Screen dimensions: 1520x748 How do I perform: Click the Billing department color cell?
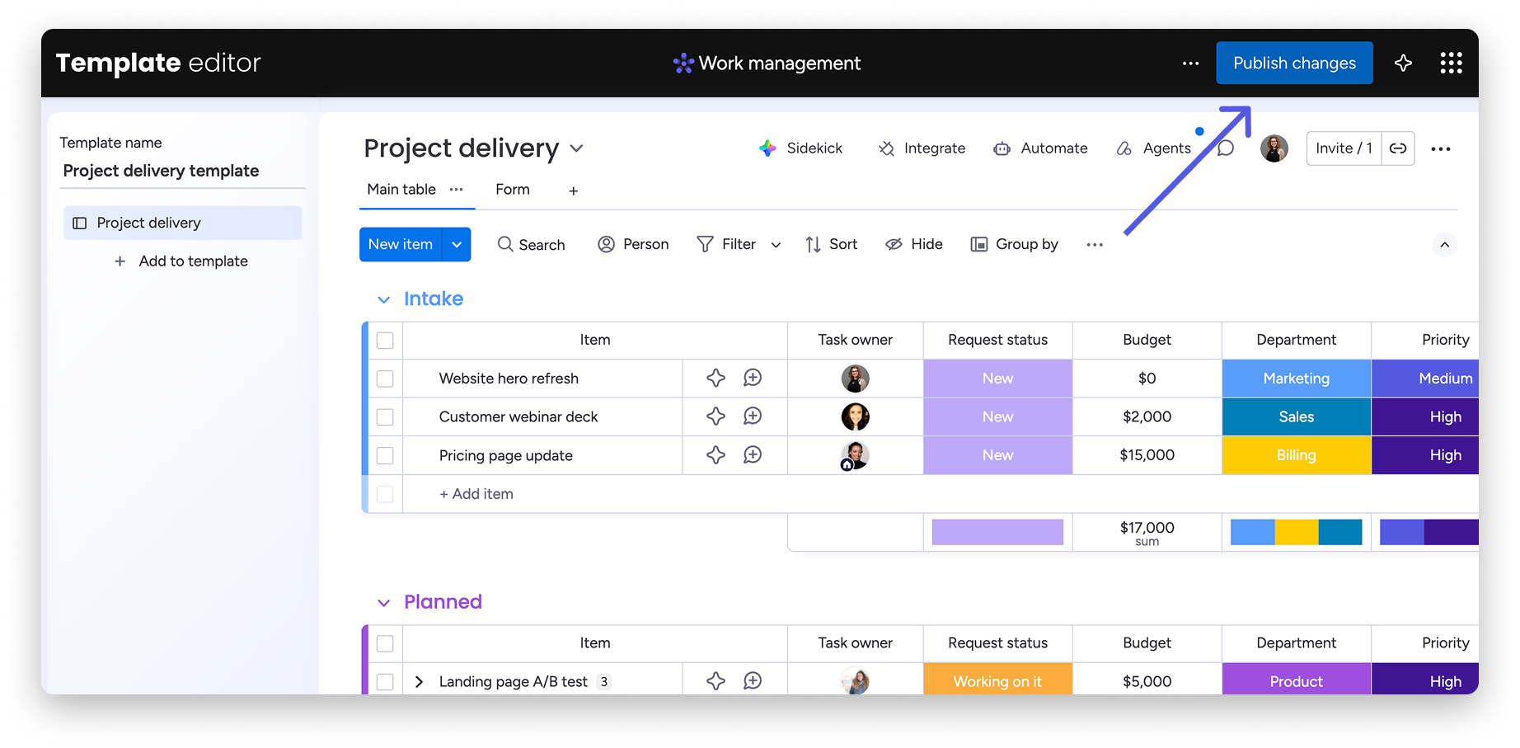click(x=1296, y=455)
